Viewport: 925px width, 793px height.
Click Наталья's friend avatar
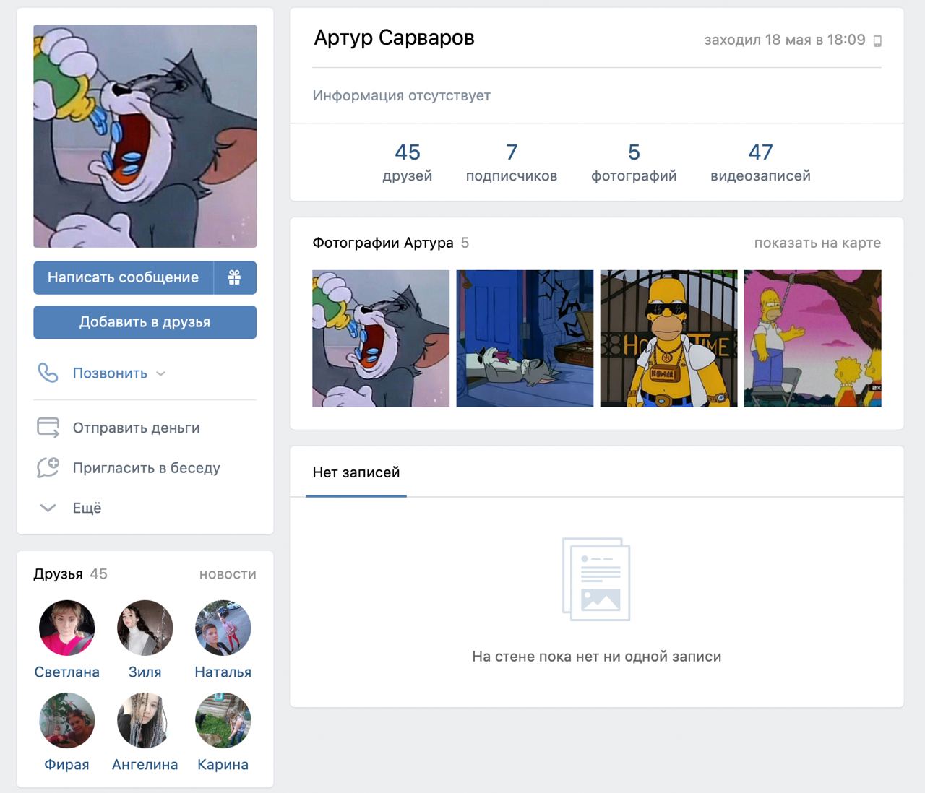coord(223,628)
